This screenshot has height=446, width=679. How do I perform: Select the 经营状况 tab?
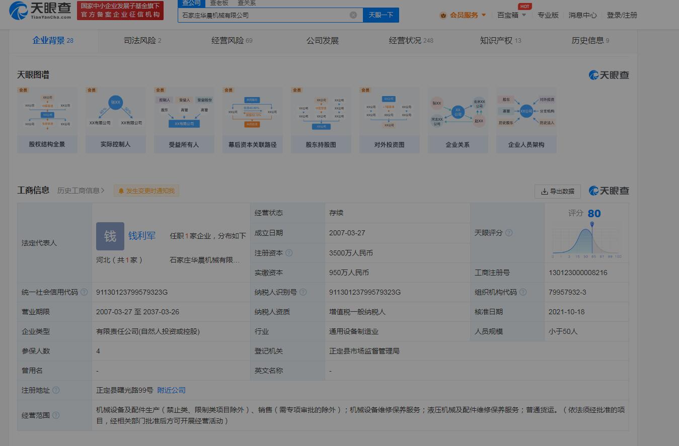(411, 40)
